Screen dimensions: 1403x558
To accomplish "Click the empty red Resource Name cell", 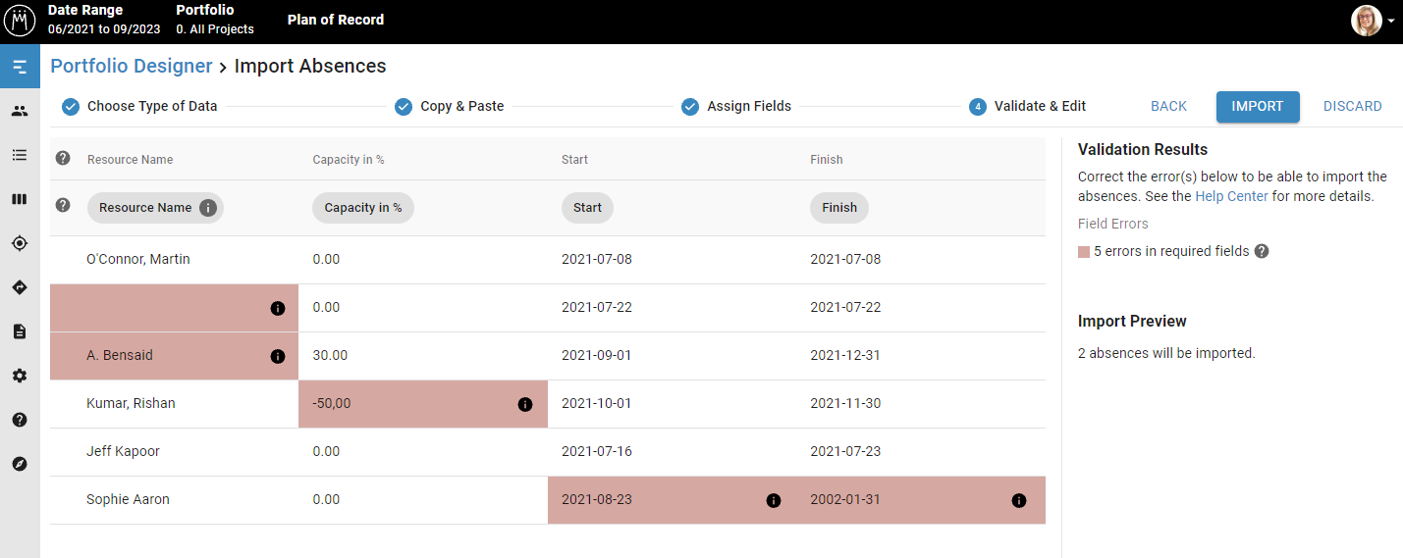I will pos(174,308).
